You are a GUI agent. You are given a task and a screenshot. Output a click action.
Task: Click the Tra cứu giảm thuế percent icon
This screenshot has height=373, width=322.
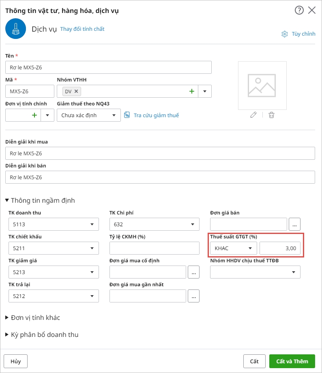point(127,116)
